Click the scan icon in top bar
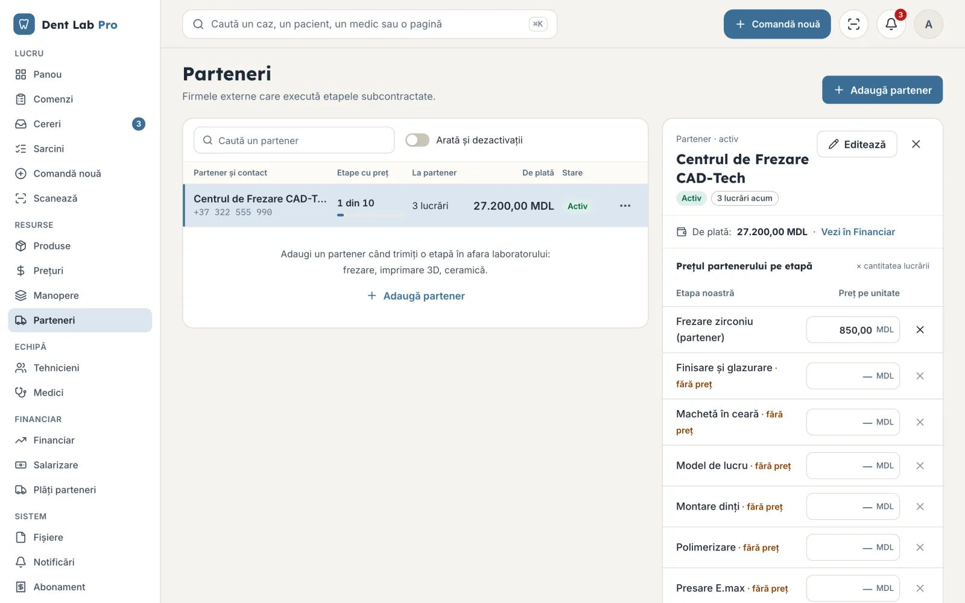Viewport: 965px width, 603px height. [x=853, y=24]
